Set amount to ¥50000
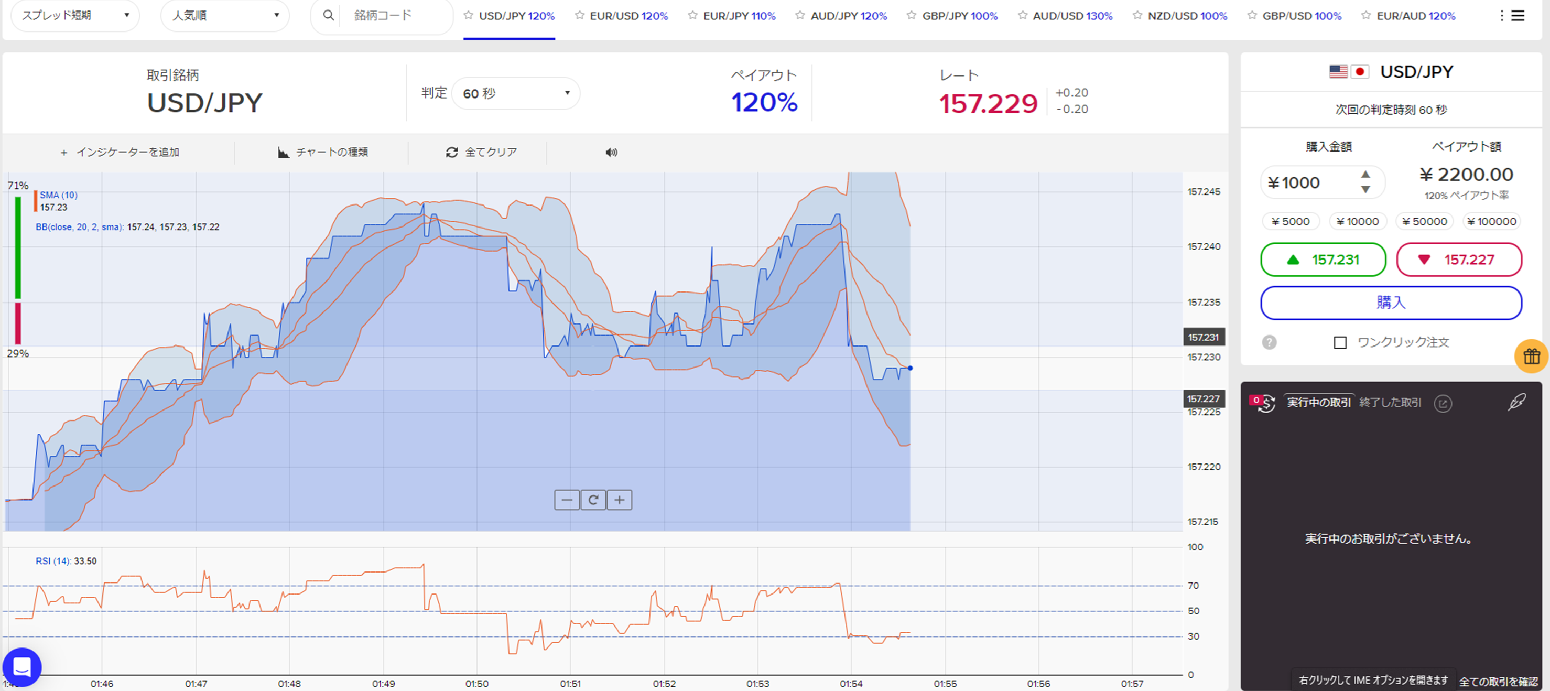This screenshot has width=1550, height=691. pos(1424,221)
